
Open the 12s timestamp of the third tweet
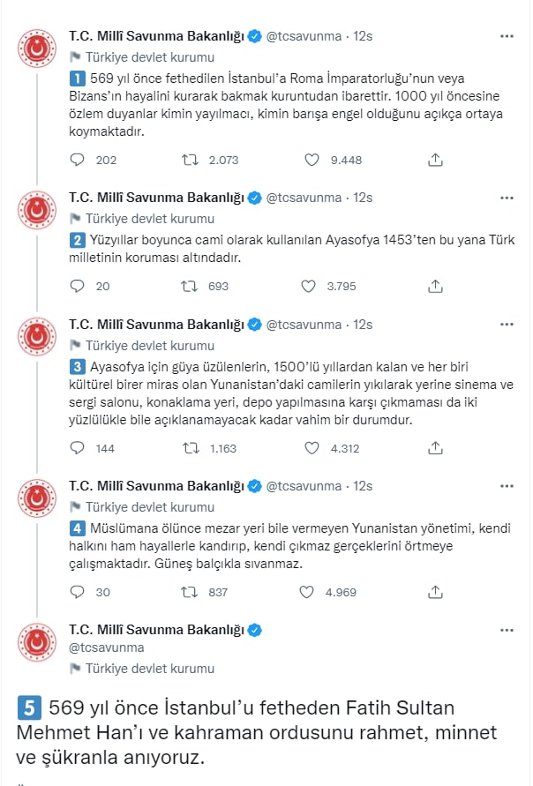pyautogui.click(x=363, y=325)
